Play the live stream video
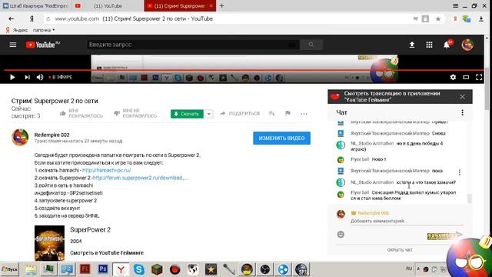492x277 pixels. click(12, 77)
